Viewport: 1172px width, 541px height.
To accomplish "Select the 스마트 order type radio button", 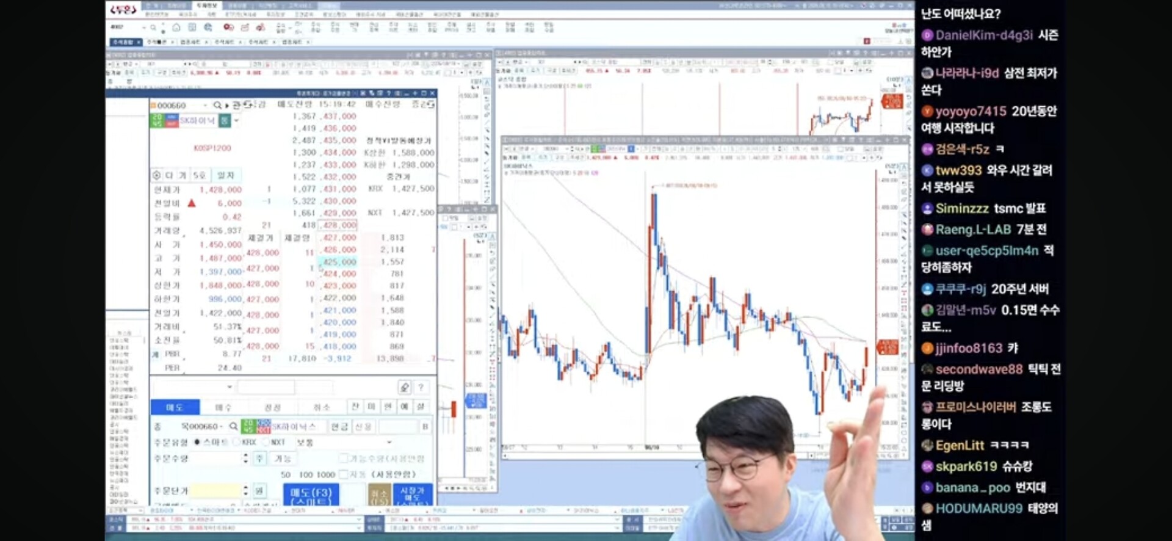I will (x=197, y=442).
